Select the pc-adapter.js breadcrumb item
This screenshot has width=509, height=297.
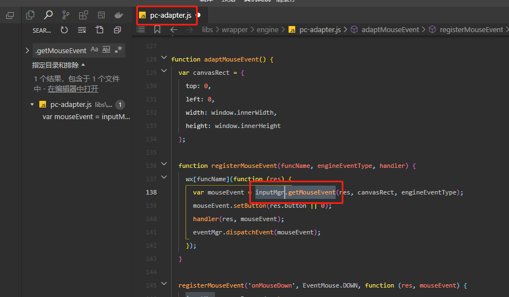320,30
